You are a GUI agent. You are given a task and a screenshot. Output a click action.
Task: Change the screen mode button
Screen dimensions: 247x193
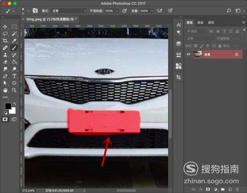(x=14, y=119)
